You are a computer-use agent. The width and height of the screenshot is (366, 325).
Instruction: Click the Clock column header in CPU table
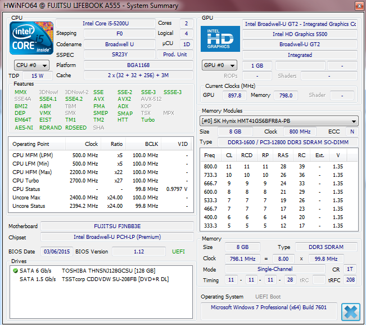83,144
